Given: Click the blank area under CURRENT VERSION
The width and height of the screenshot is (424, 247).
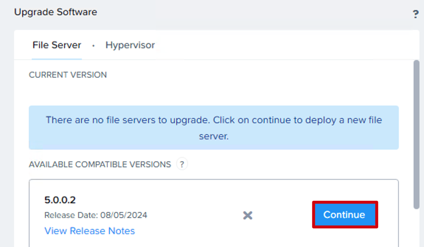Looking at the screenshot, I should click(213, 92).
